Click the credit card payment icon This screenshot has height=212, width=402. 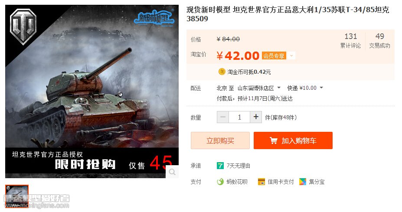261,182
